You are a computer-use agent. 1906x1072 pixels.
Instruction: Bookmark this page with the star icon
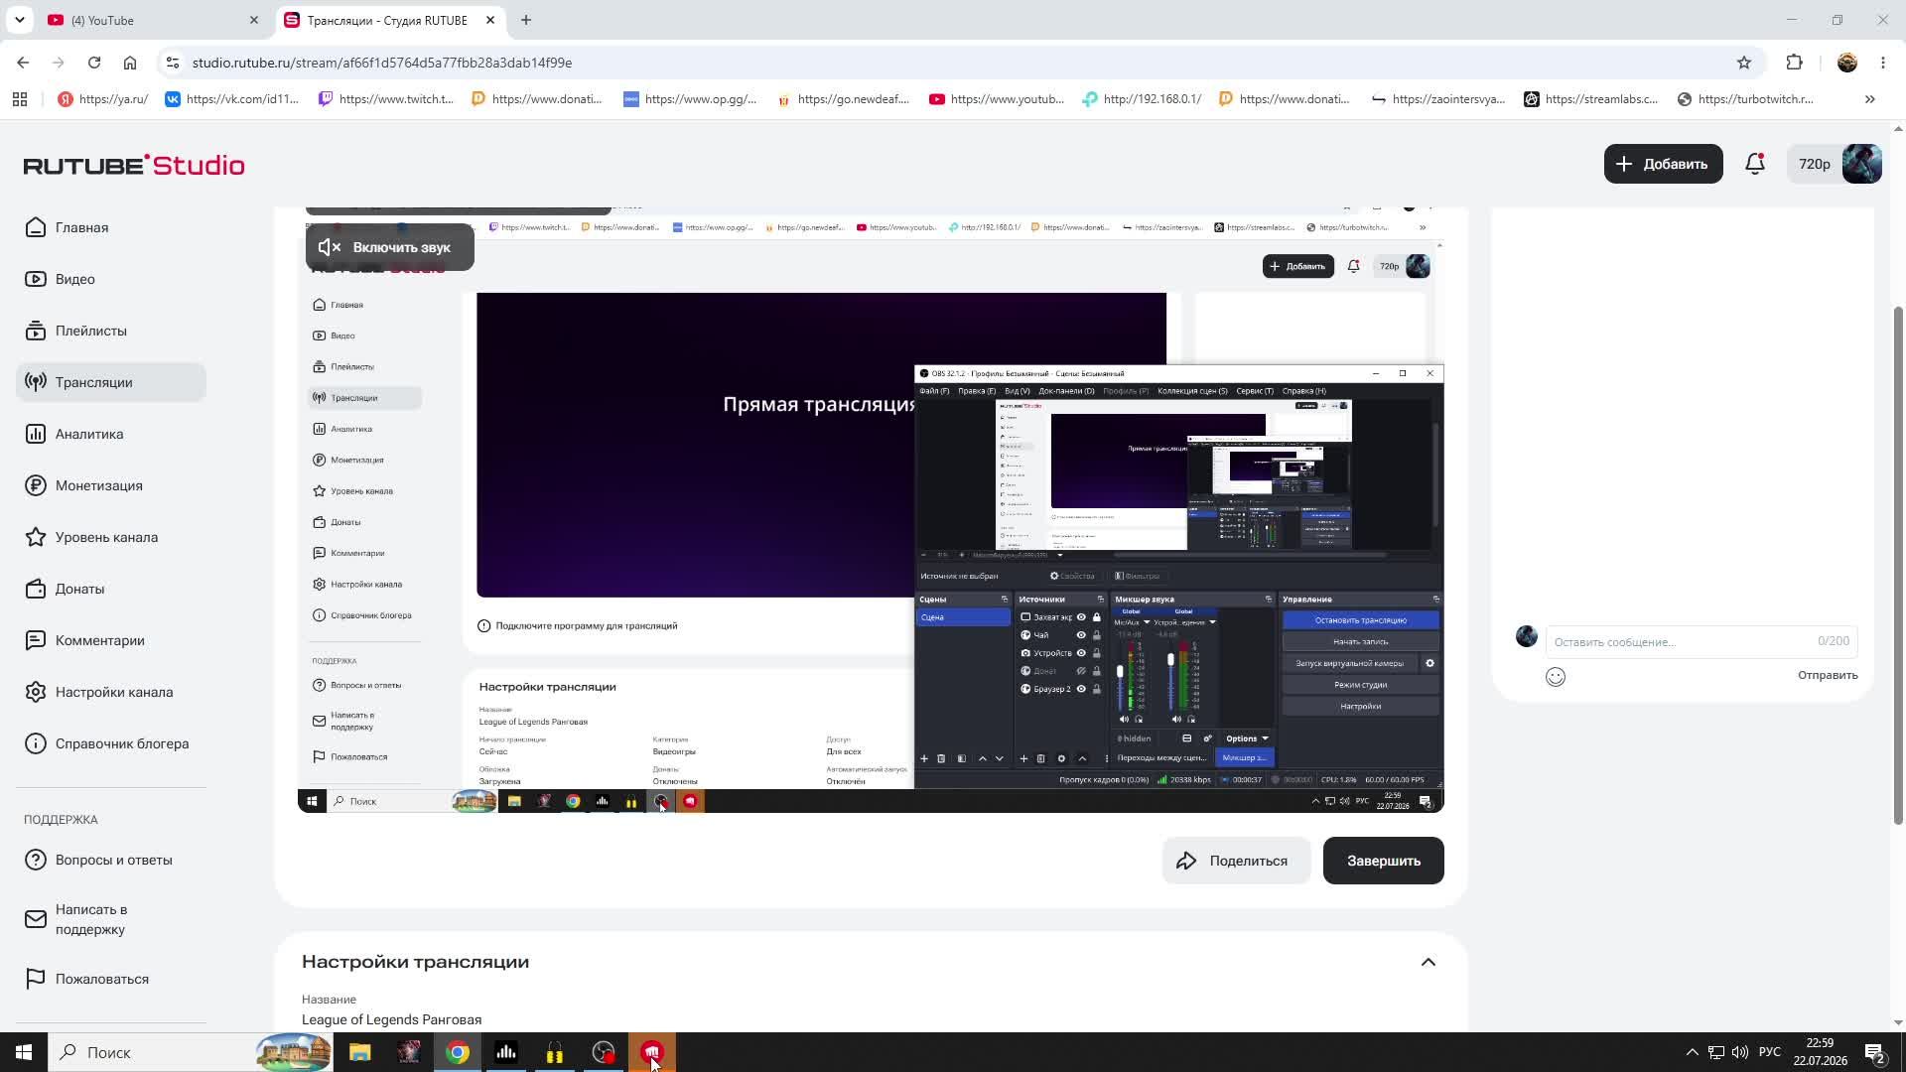point(1744,63)
